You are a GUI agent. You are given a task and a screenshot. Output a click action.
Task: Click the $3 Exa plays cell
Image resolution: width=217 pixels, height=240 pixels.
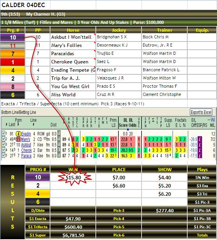[x=202, y=186]
